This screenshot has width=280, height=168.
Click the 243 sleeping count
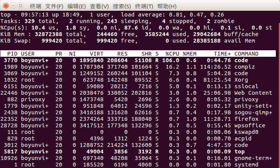click(x=112, y=21)
